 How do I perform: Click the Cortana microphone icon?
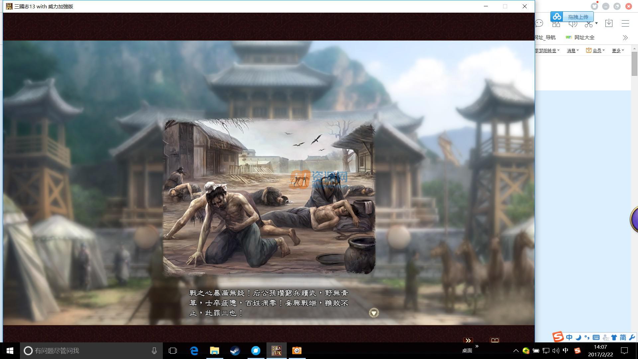click(x=154, y=351)
